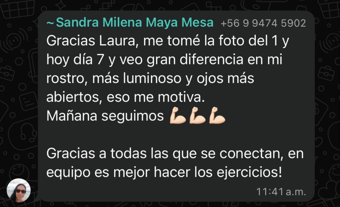The image size is (340, 207).
Task: Click the word "ejercicios!" at the message end
Action: tap(250, 173)
